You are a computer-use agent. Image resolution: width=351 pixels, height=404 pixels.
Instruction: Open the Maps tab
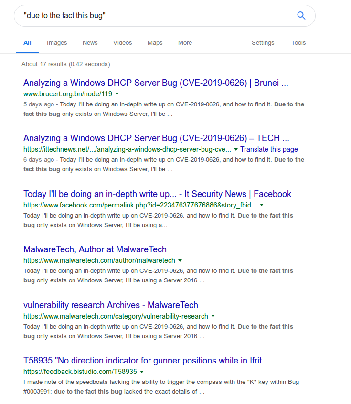click(155, 43)
